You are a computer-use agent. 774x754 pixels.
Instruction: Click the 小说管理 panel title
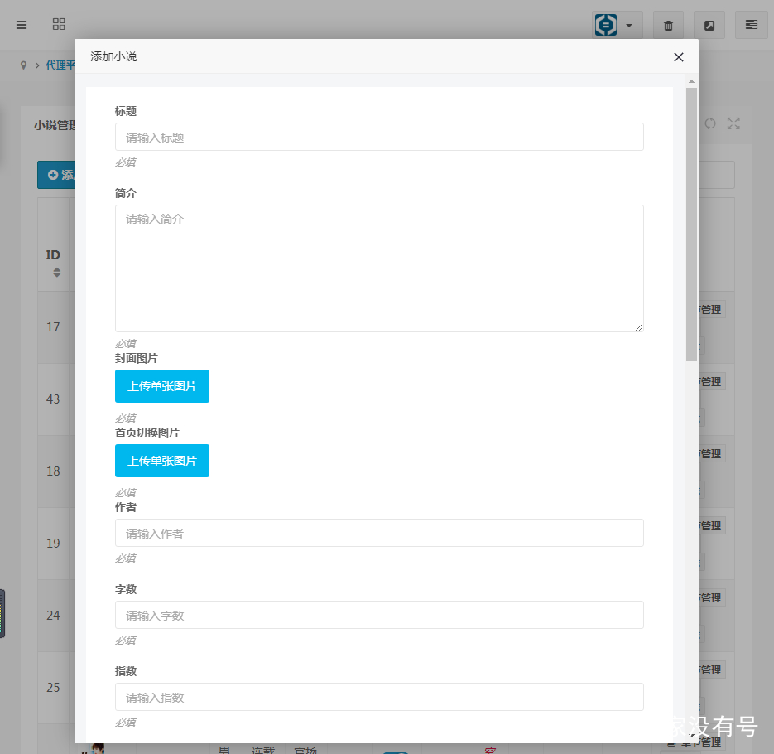tap(55, 125)
